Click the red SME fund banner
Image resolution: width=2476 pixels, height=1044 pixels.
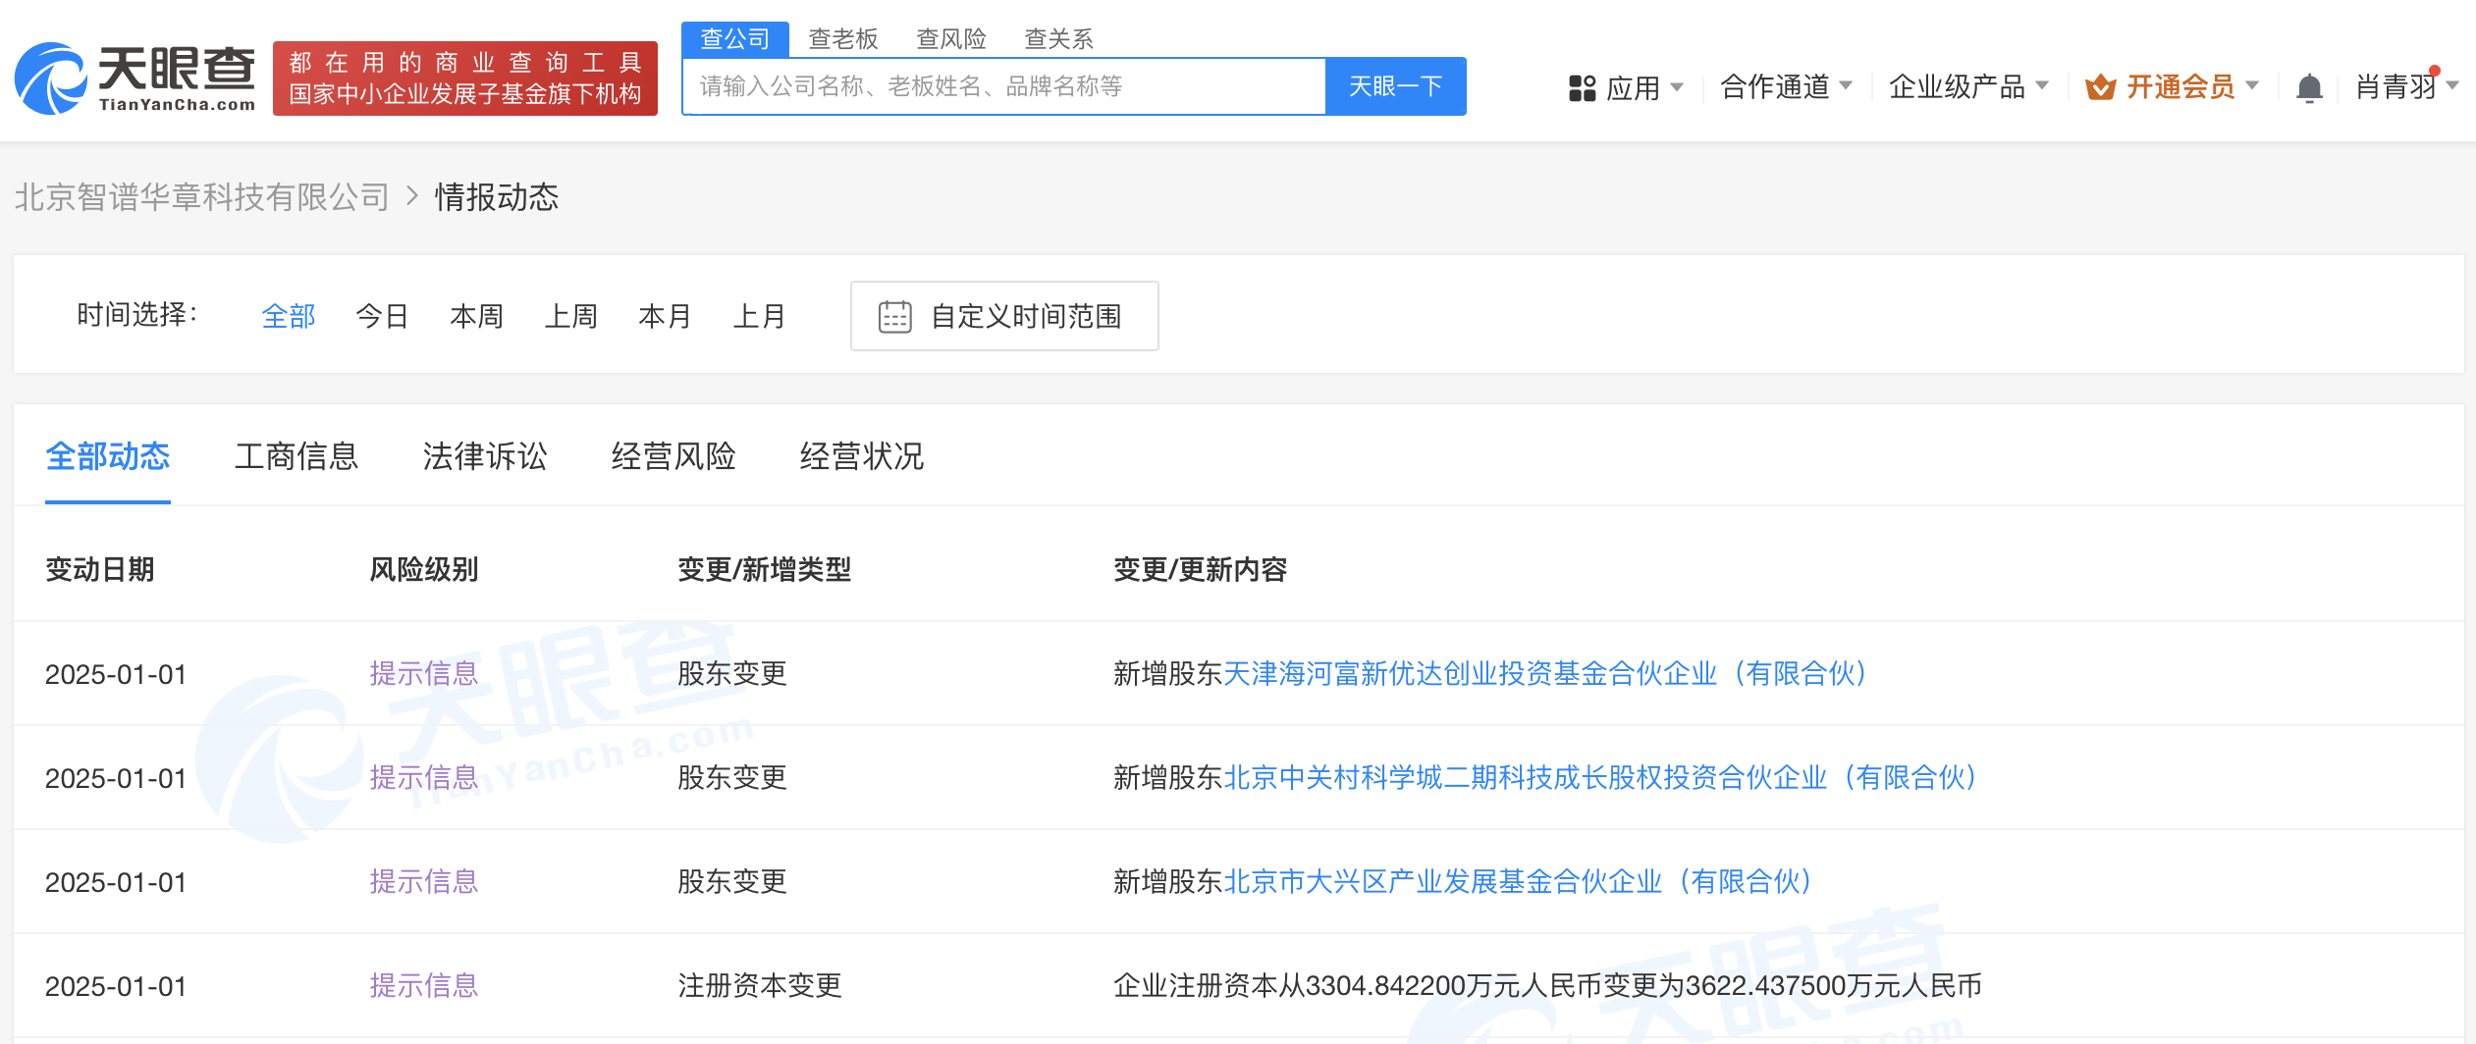coord(464,78)
